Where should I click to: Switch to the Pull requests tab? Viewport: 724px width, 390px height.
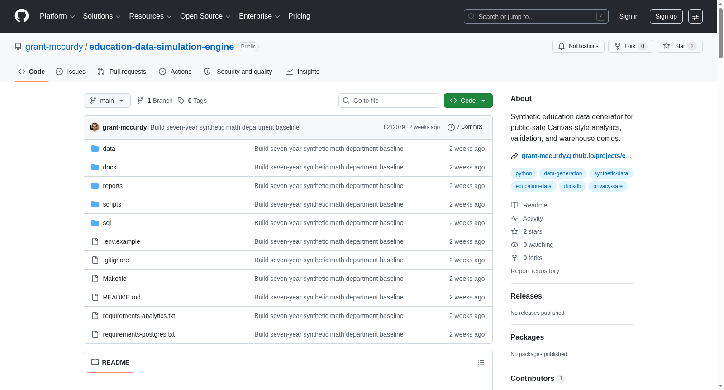(x=122, y=72)
